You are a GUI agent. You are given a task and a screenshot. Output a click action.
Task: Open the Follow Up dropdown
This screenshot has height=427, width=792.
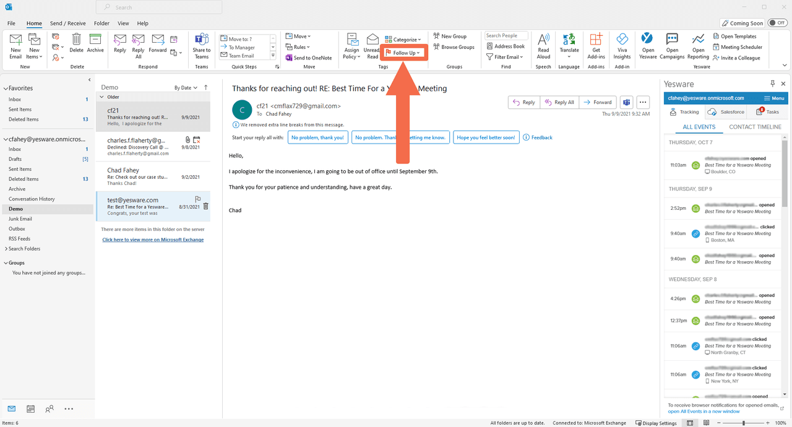point(403,53)
